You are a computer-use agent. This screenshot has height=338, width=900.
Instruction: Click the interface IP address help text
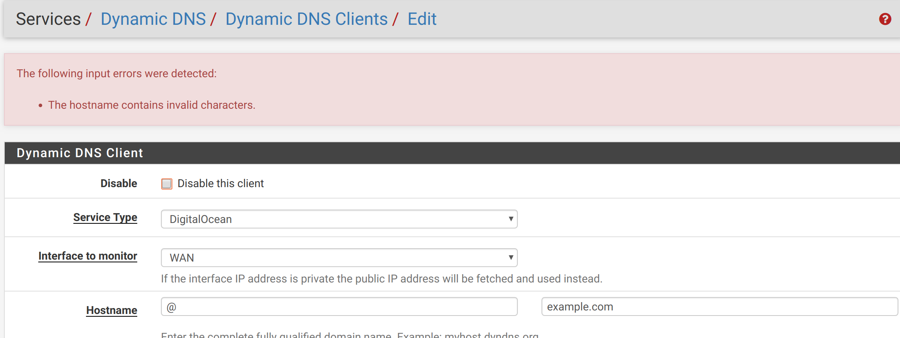pos(381,279)
